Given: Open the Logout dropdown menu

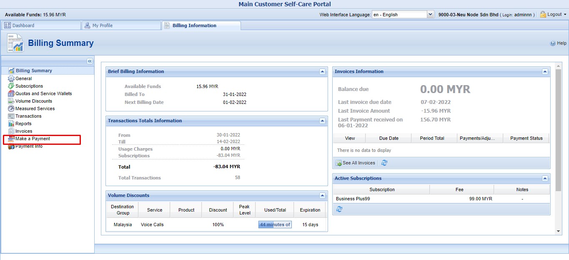Looking at the screenshot, I should 554,15.
